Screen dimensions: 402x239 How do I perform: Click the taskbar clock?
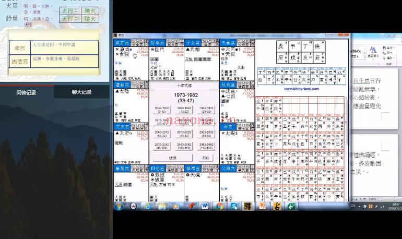[395, 206]
